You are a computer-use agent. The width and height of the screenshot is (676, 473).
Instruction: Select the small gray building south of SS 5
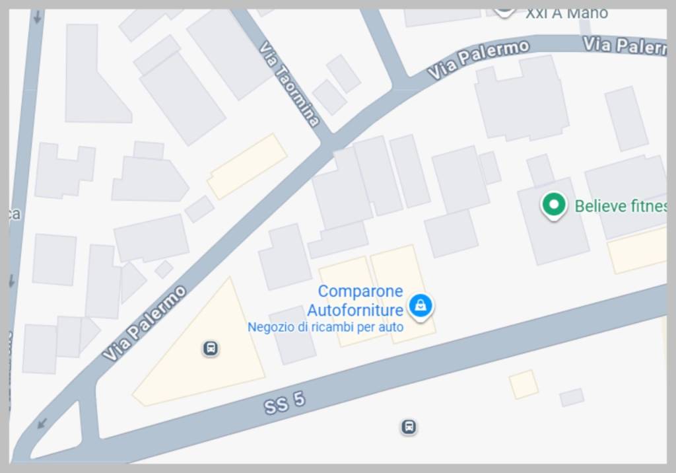pyautogui.click(x=572, y=398)
